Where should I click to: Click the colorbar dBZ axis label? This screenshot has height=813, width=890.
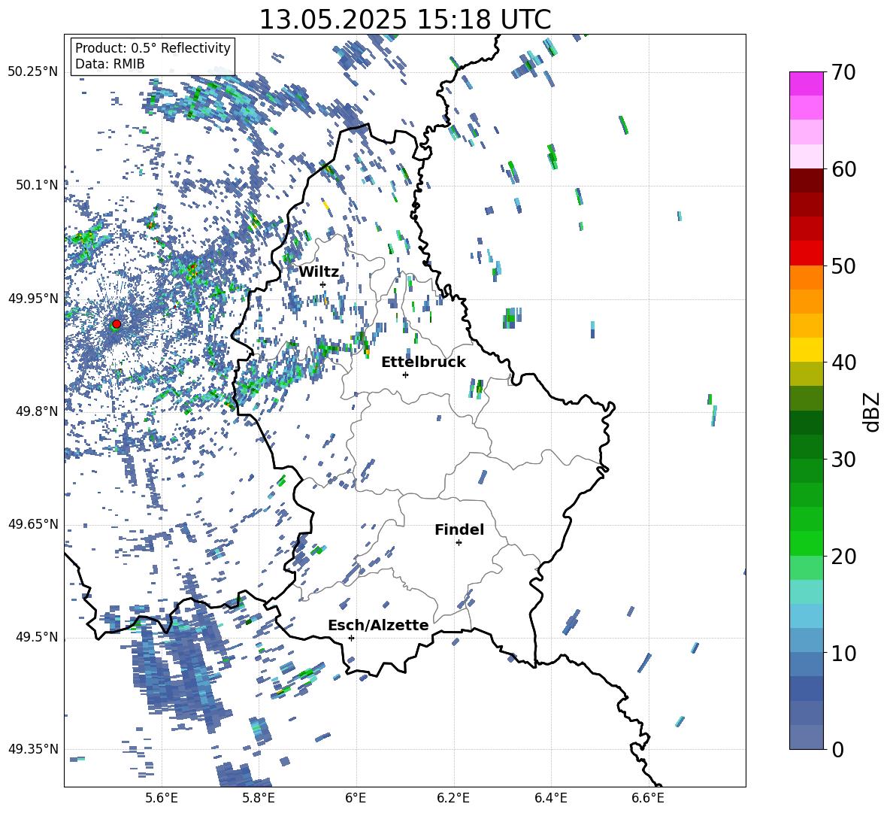click(x=873, y=411)
